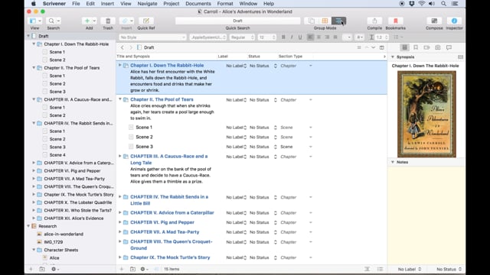The height and width of the screenshot is (275, 490).
Task: Open the No Status picker in the inspector footer
Action: pyautogui.click(x=449, y=269)
